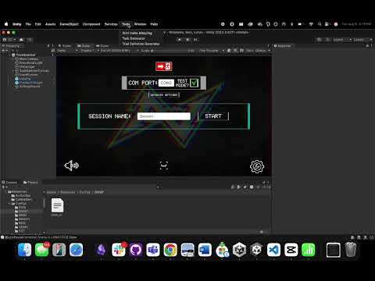Open the Window menu
Viewport: 375px width, 281px height.
[x=140, y=24]
